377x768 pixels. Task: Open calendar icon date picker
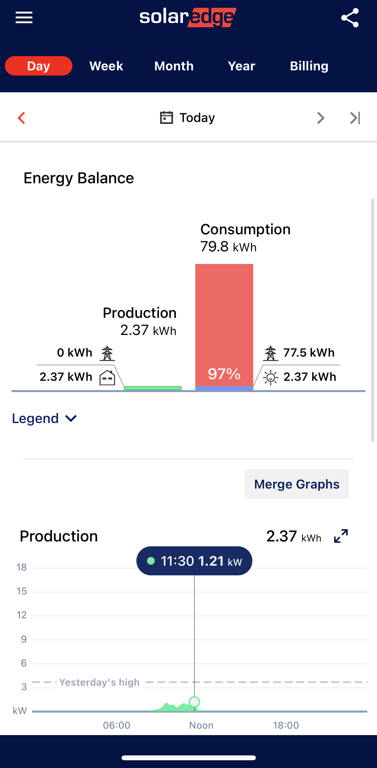(x=167, y=118)
